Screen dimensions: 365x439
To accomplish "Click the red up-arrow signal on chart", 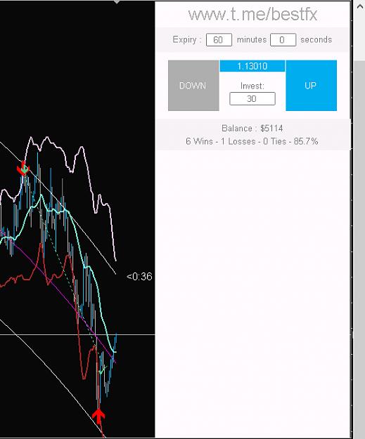I will [x=98, y=416].
